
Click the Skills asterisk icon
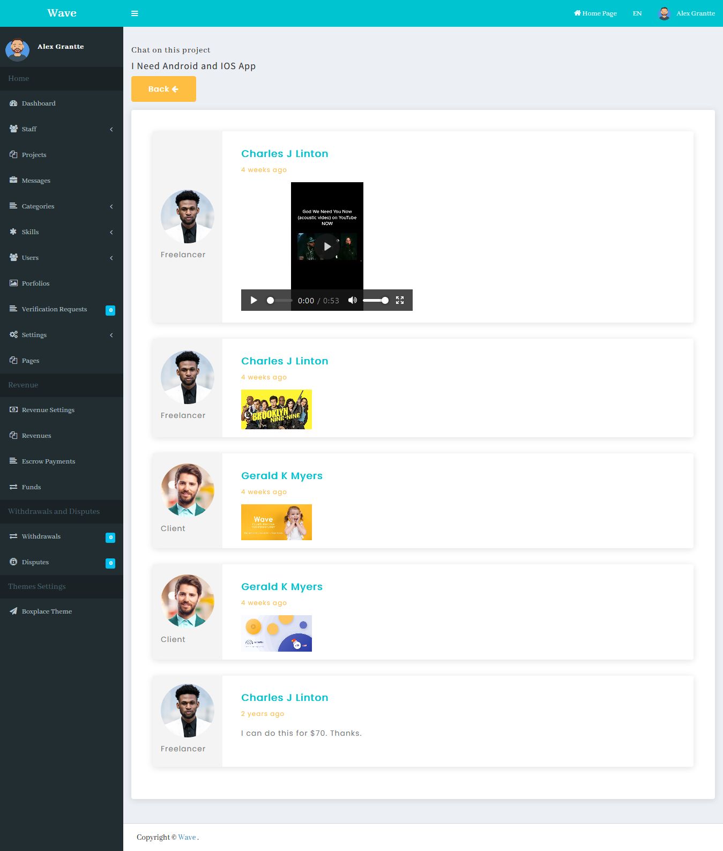pos(13,232)
